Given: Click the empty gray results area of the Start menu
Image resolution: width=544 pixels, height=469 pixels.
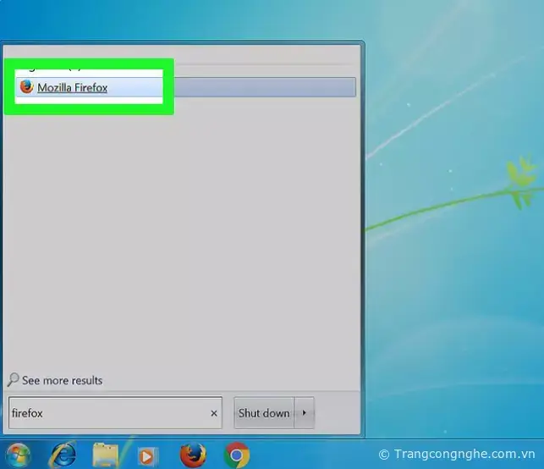Looking at the screenshot, I should pos(182,237).
